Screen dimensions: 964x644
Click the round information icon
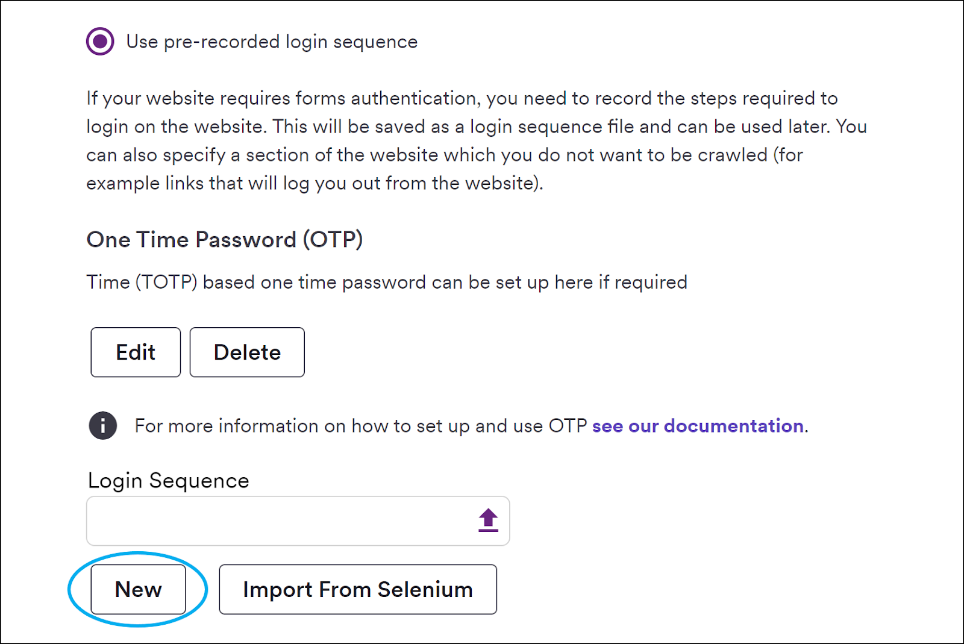pyautogui.click(x=103, y=426)
